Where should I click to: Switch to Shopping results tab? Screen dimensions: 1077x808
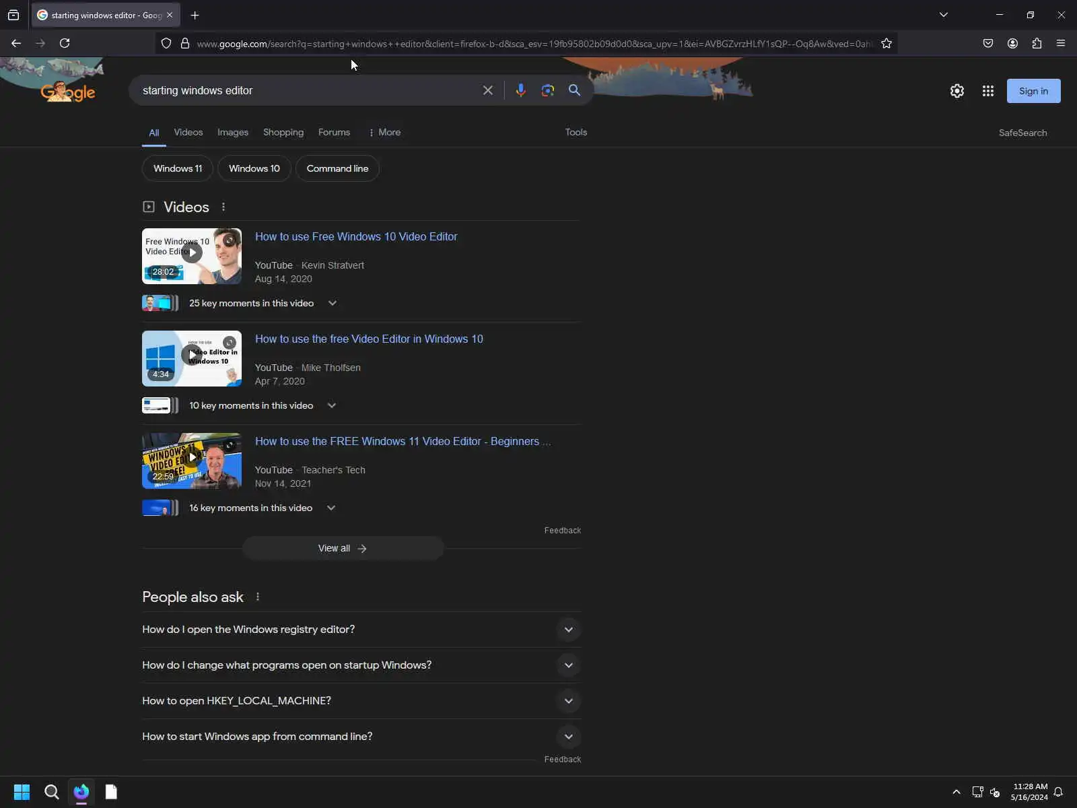click(x=283, y=132)
